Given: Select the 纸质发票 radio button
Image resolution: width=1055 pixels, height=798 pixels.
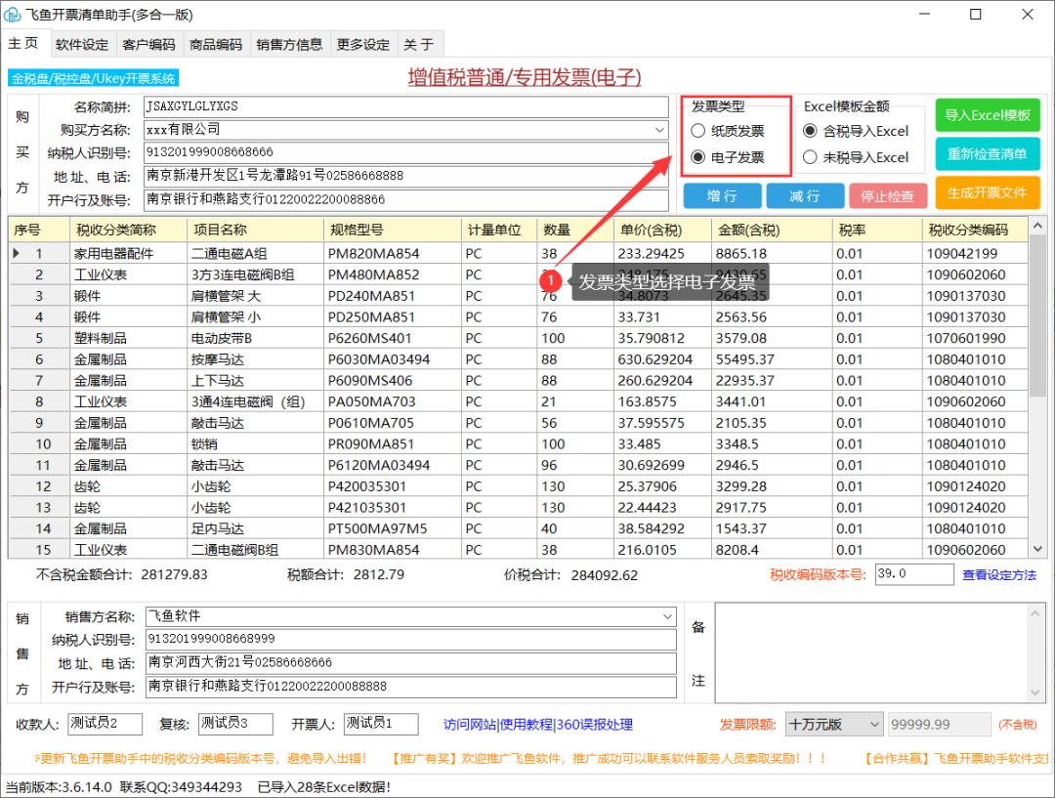Looking at the screenshot, I should tap(697, 131).
